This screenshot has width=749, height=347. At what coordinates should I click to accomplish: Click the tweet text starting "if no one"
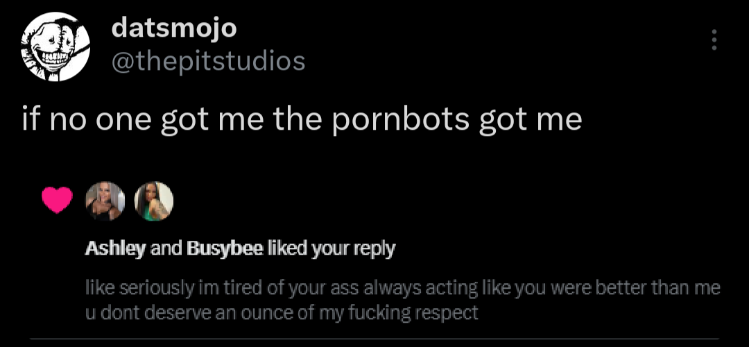pyautogui.click(x=302, y=120)
